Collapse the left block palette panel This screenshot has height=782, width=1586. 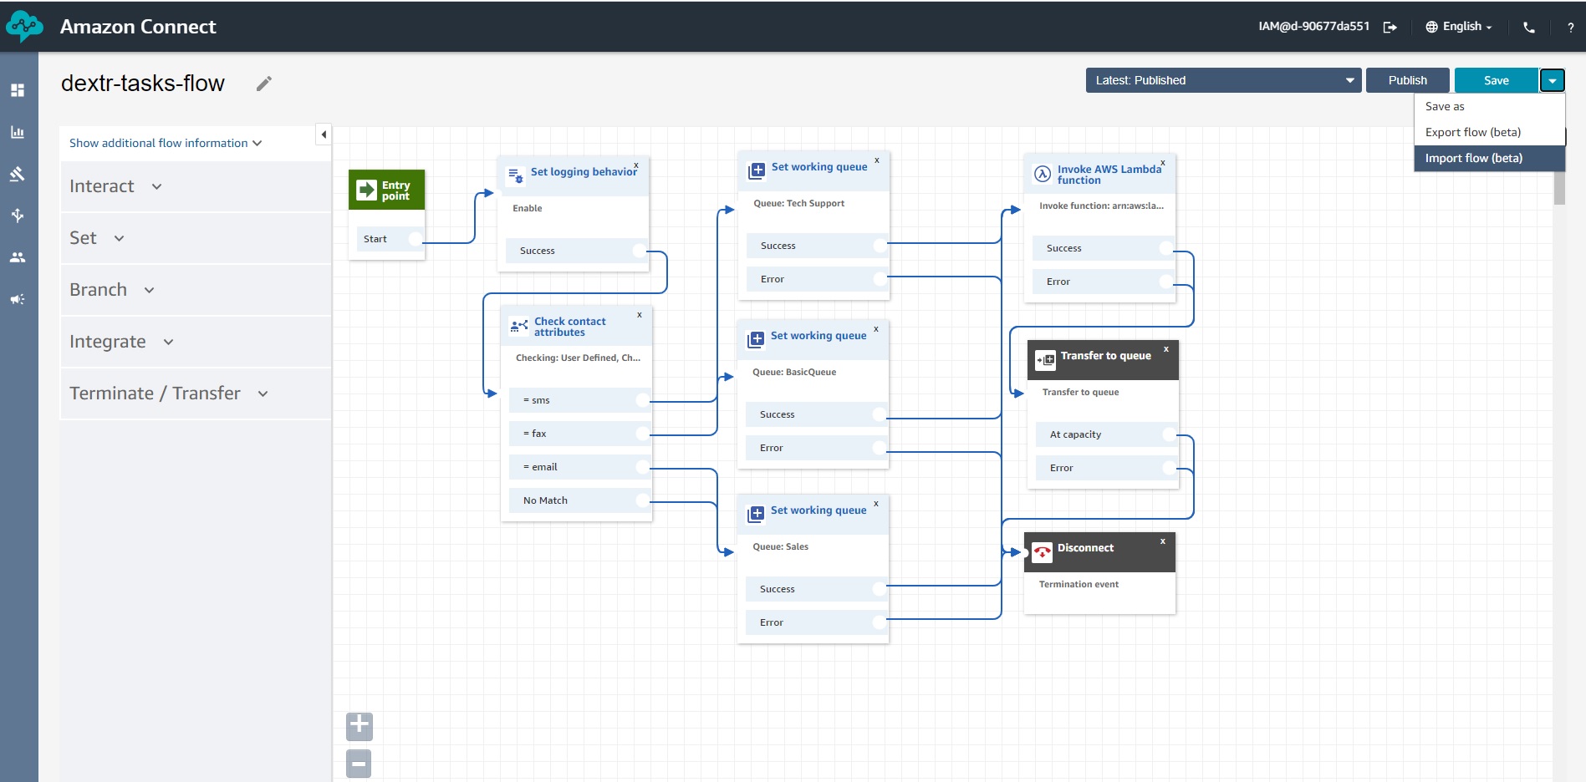pos(324,135)
